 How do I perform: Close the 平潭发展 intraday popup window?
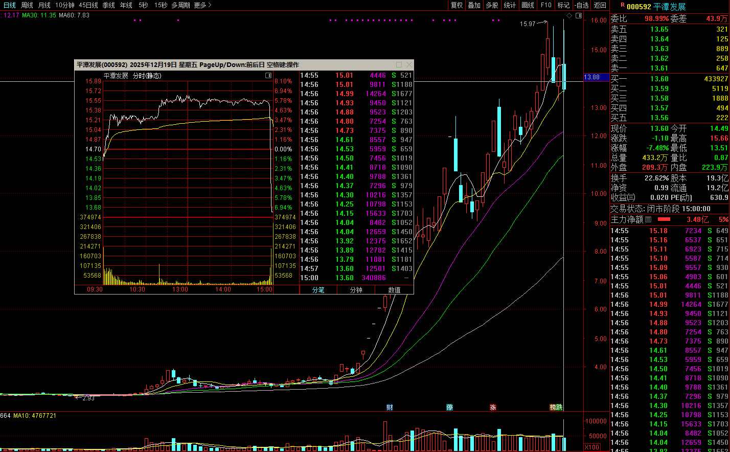tap(409, 65)
